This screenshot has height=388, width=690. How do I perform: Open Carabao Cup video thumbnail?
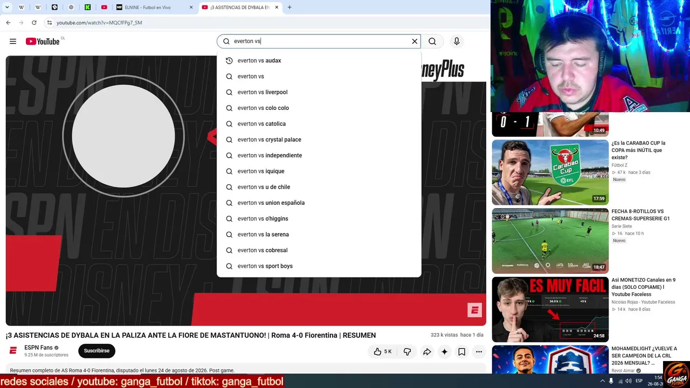(x=550, y=172)
